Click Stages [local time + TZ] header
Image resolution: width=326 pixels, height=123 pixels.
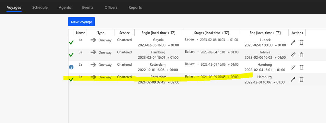pos(211,33)
